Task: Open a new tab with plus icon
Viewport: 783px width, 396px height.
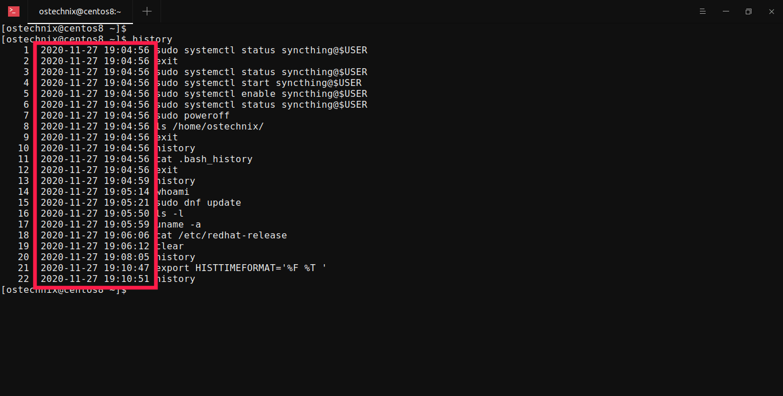Action: coord(147,11)
